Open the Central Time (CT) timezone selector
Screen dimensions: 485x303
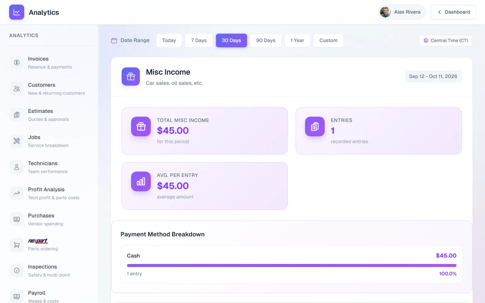point(445,41)
